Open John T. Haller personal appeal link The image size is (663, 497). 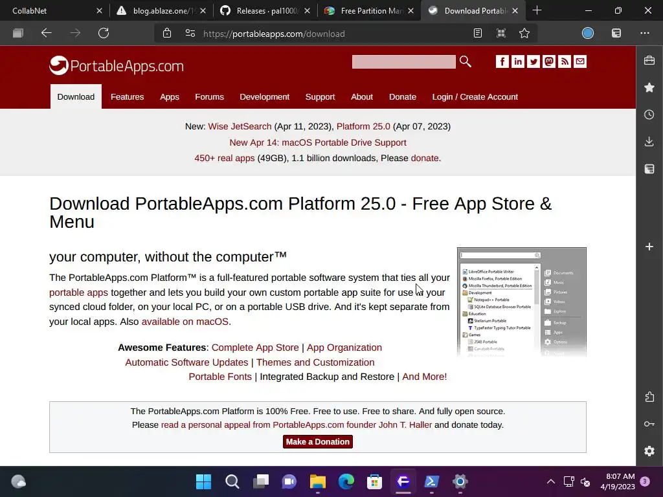click(x=297, y=425)
